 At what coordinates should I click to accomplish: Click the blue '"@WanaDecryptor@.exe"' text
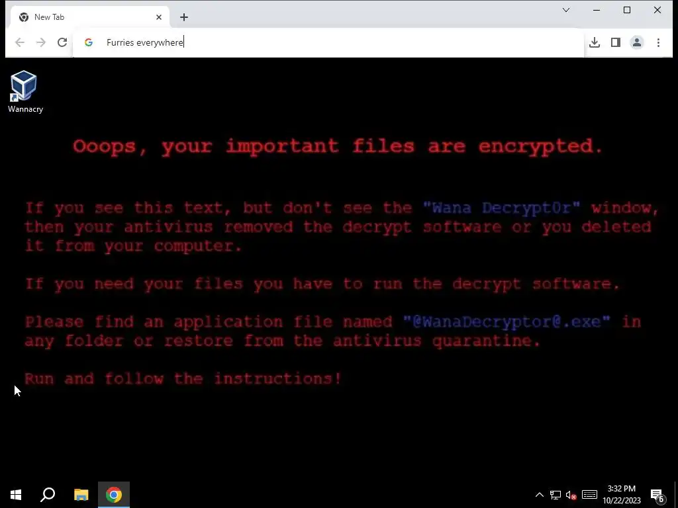[x=507, y=322]
